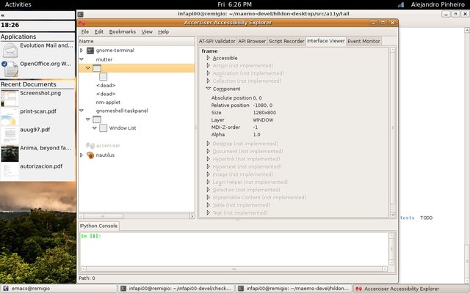This screenshot has width=470, height=293.
Task: Expand the nautilus tree node
Action: pos(82,155)
